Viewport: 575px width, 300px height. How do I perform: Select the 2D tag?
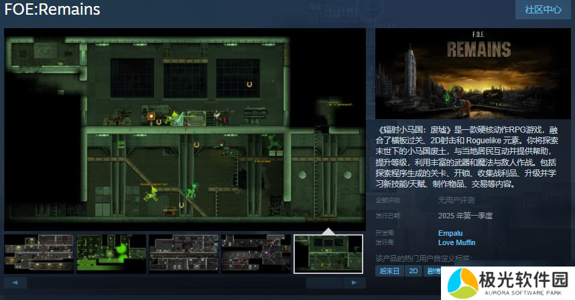coord(414,271)
